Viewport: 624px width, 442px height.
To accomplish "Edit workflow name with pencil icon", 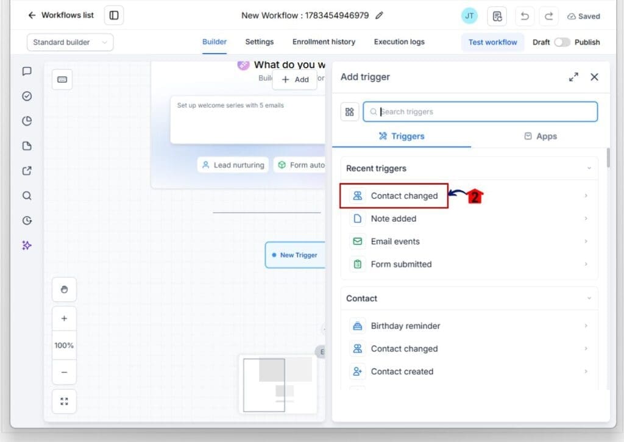I will point(379,15).
